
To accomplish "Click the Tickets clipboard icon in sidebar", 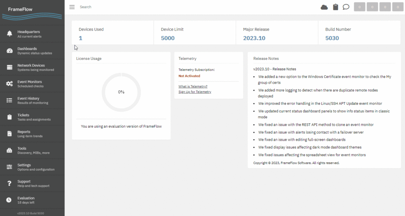I will pyautogui.click(x=9, y=117).
